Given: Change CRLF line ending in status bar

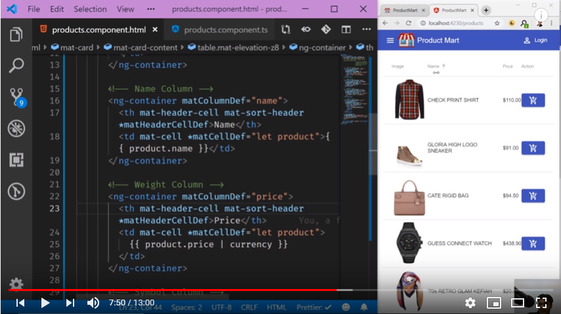Looking at the screenshot, I should click(x=249, y=307).
